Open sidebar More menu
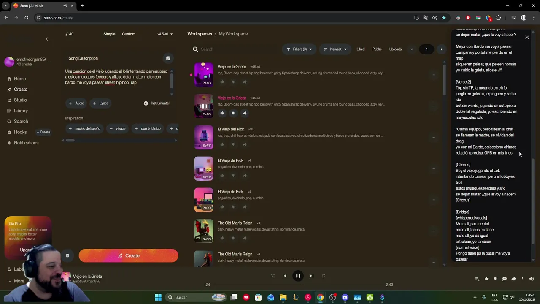 (x=16, y=281)
